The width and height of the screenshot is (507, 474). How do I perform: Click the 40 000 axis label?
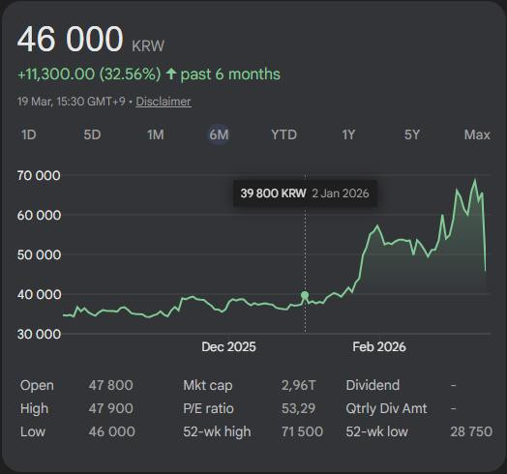coord(39,294)
